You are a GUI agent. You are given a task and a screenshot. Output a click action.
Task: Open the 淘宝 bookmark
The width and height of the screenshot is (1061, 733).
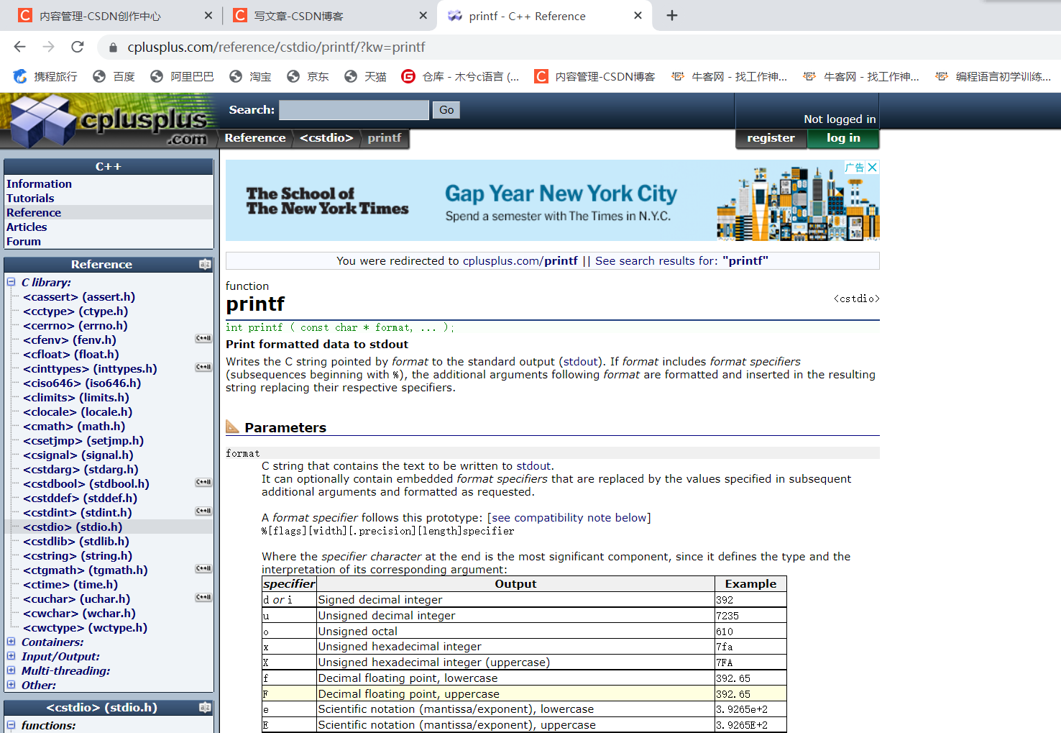(250, 76)
